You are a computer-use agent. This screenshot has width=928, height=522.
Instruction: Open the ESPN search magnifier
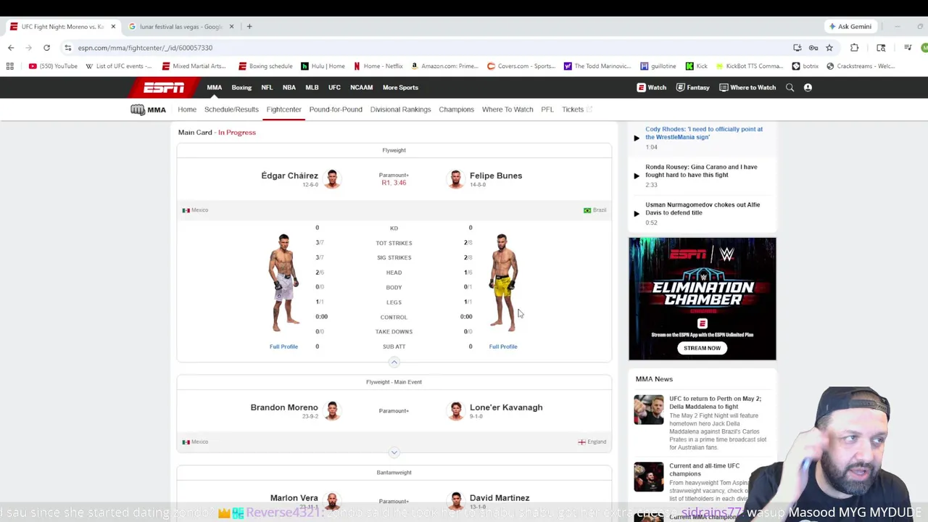[790, 88]
